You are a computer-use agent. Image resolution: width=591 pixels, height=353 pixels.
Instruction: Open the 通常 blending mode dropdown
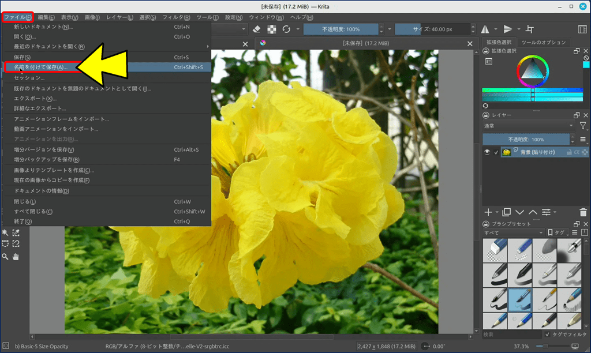click(528, 126)
